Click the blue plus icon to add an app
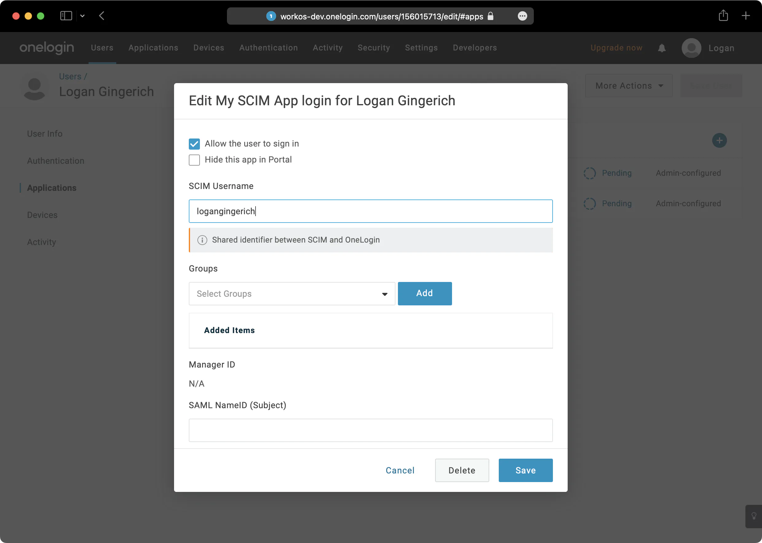This screenshot has height=543, width=762. tap(719, 140)
